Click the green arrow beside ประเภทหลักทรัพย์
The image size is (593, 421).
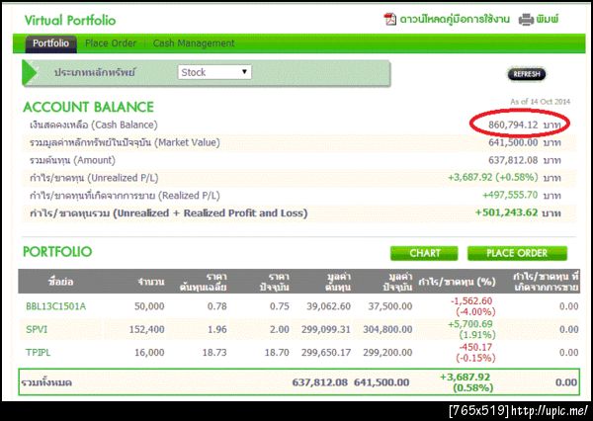(29, 72)
